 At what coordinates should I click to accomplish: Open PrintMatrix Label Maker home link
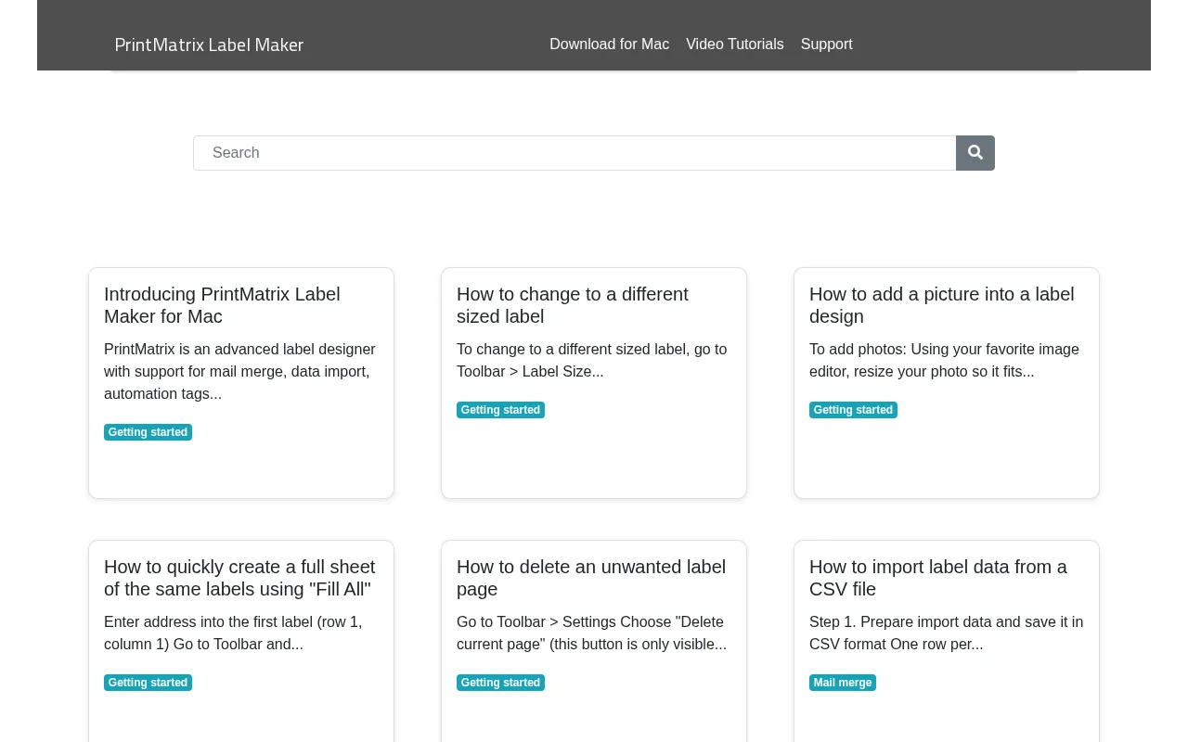[x=209, y=45]
